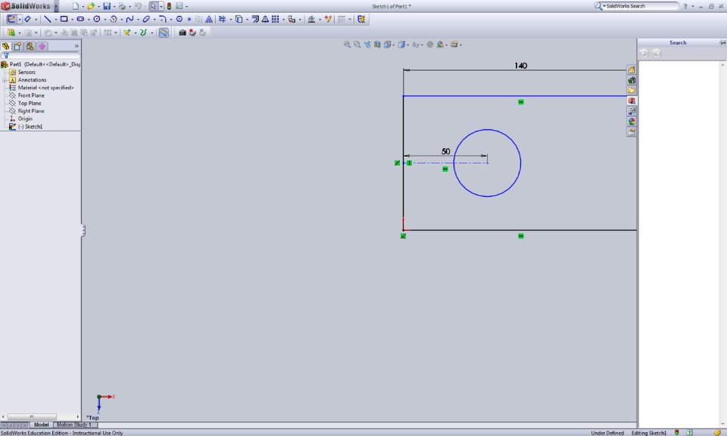This screenshot has height=436, width=727.
Task: Select the Circle sketch tool
Action: point(97,19)
